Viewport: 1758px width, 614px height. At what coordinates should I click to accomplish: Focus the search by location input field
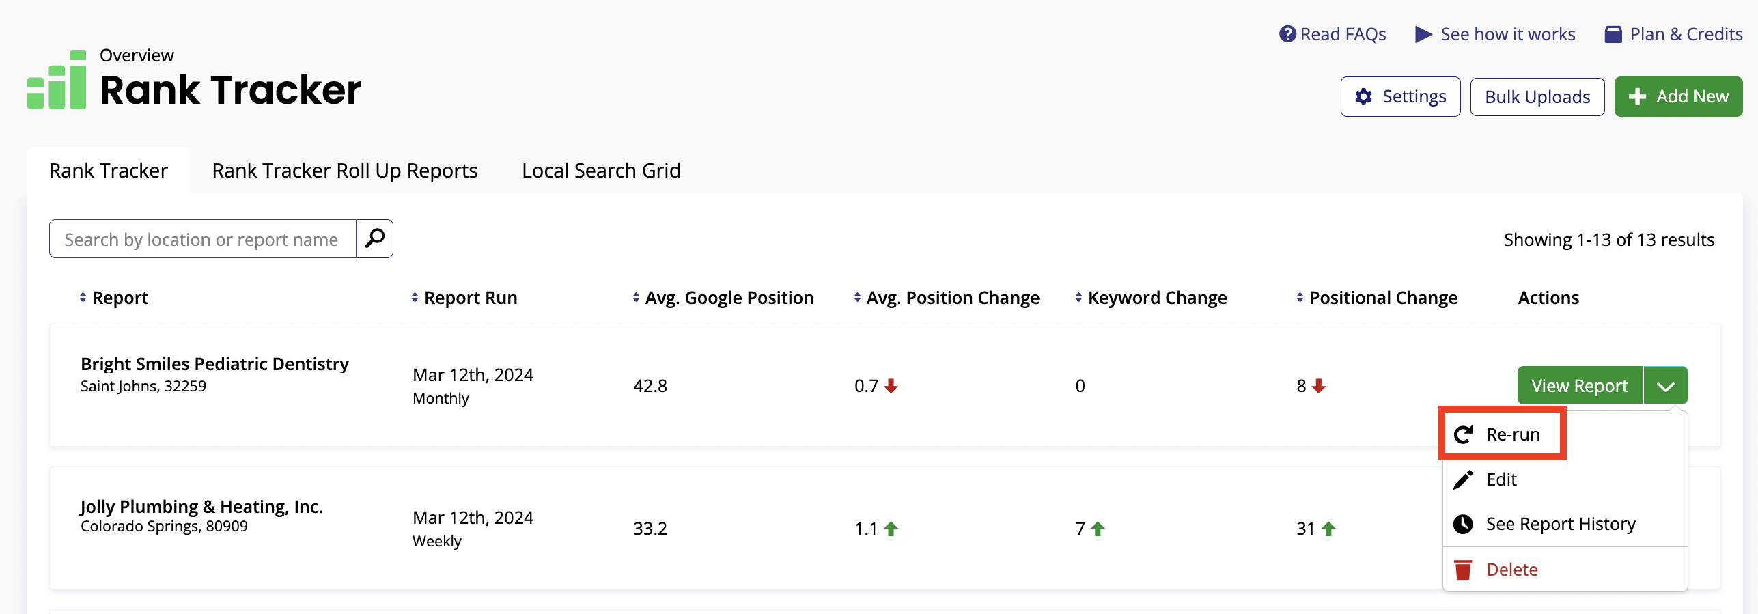coord(203,238)
